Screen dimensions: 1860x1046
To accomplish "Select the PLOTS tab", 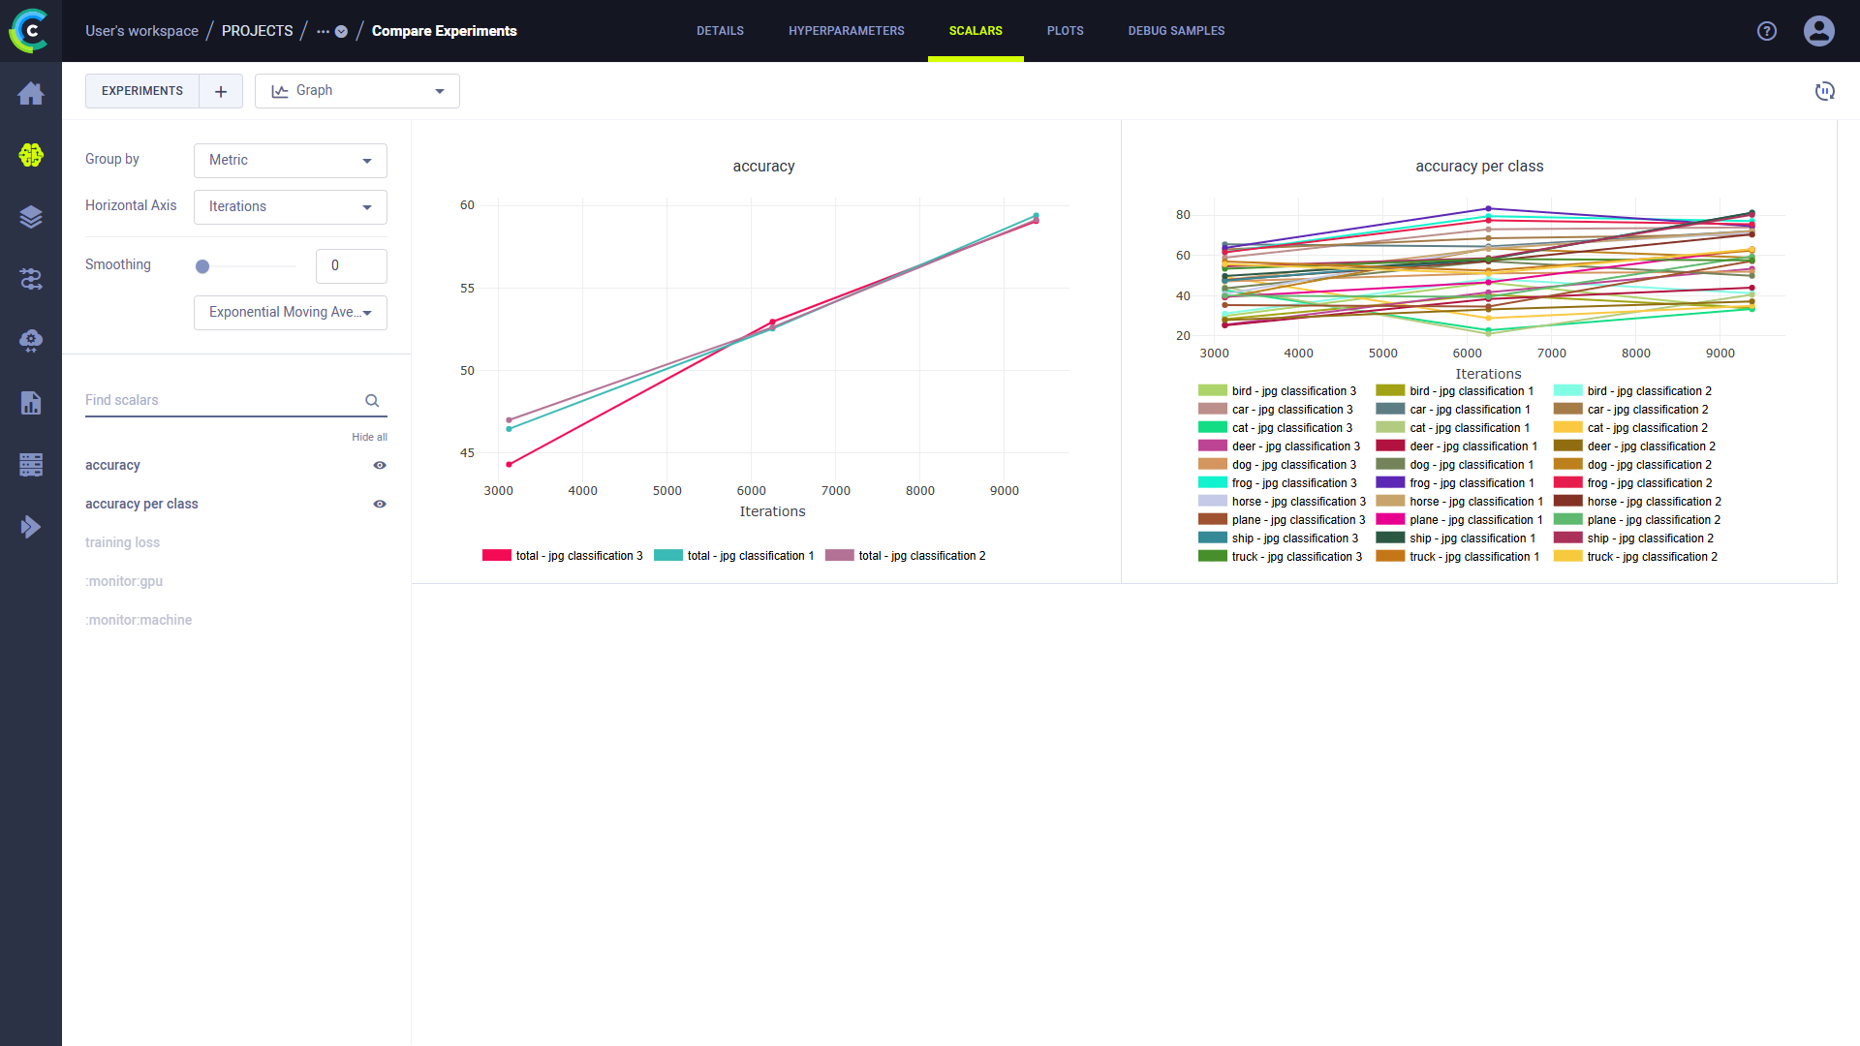I will click(x=1064, y=31).
